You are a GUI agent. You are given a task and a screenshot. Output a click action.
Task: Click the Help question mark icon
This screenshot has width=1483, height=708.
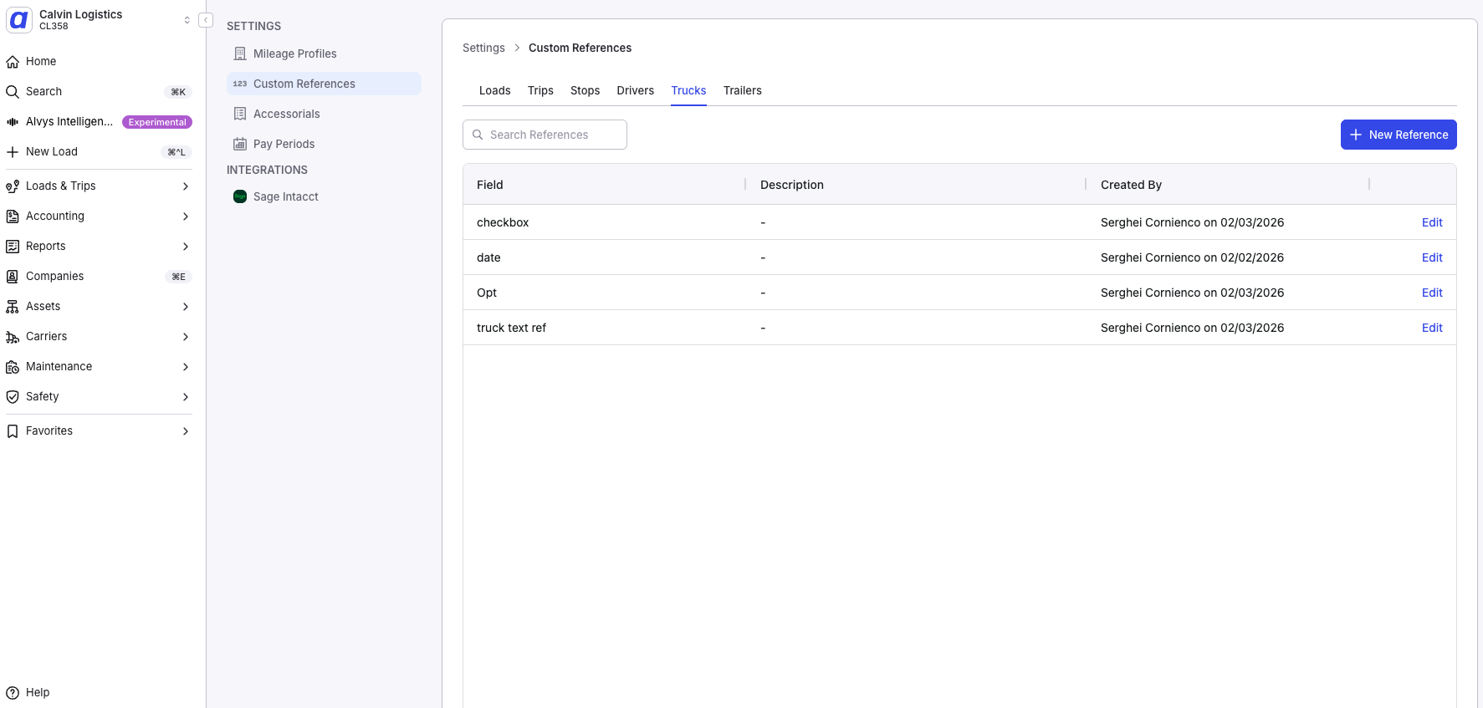(13, 692)
